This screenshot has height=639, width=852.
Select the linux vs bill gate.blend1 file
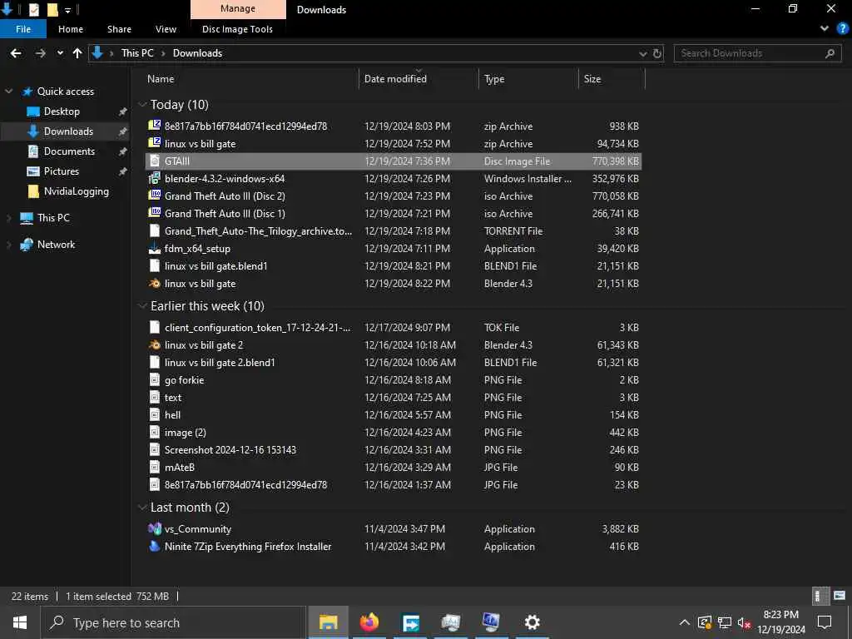pyautogui.click(x=394, y=265)
